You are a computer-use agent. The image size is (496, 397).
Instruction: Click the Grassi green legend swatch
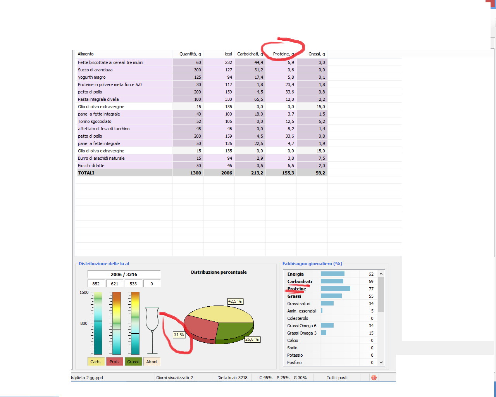point(133,362)
